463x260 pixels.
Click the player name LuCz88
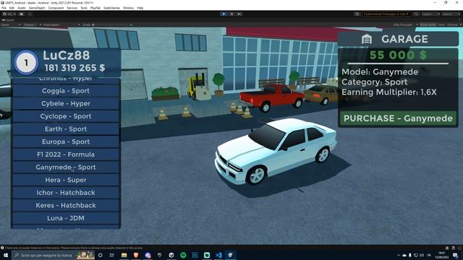tap(66, 55)
